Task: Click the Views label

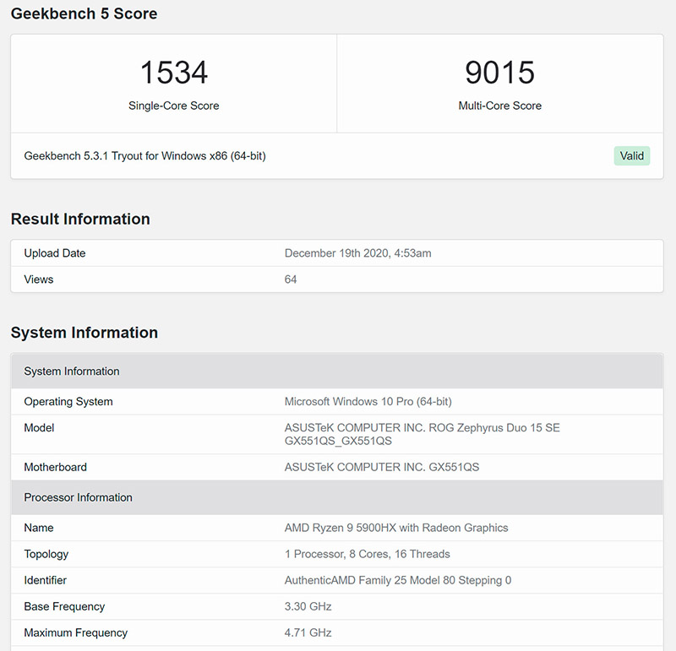Action: tap(39, 279)
